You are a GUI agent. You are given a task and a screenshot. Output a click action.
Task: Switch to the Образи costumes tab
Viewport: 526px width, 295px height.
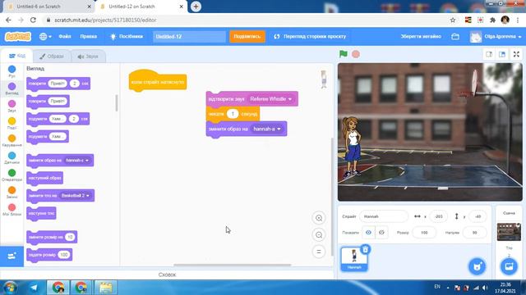[x=52, y=57]
